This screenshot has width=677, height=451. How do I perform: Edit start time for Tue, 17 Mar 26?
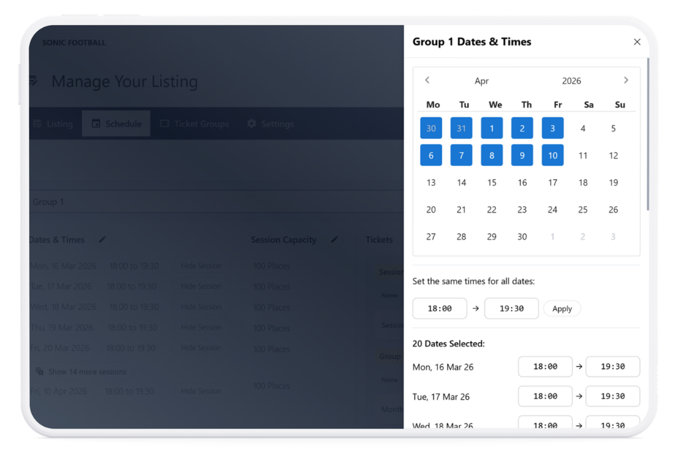545,396
